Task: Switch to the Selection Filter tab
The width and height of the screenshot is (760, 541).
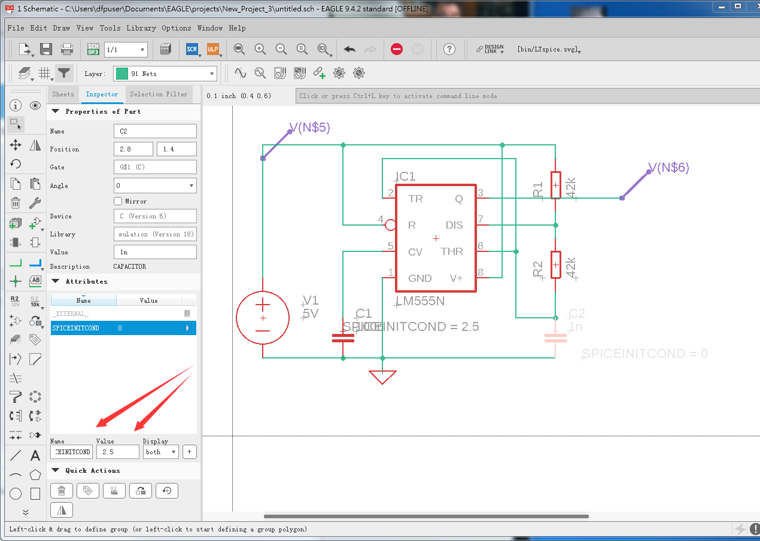Action: 159,94
